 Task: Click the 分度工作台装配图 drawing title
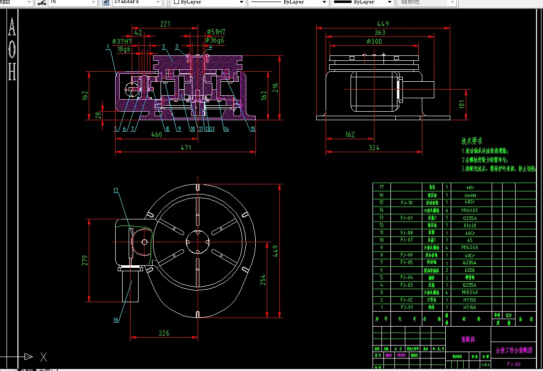click(514, 350)
